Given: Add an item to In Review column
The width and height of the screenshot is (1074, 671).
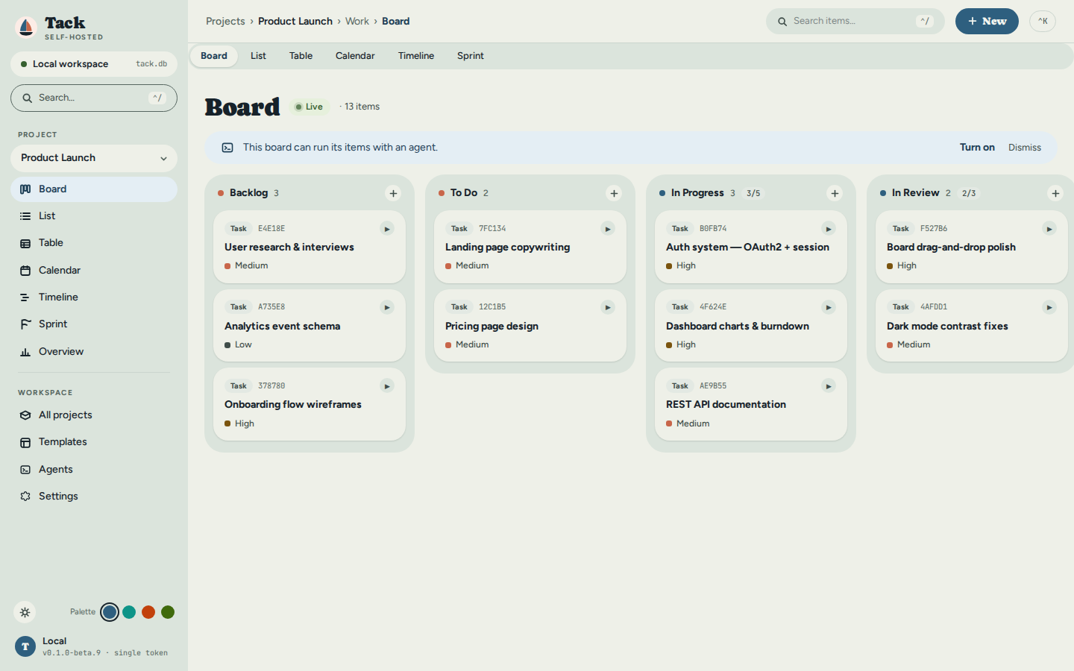Looking at the screenshot, I should (1055, 193).
